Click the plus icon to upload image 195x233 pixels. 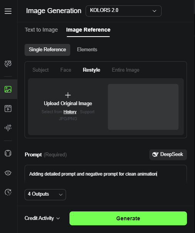[68, 95]
